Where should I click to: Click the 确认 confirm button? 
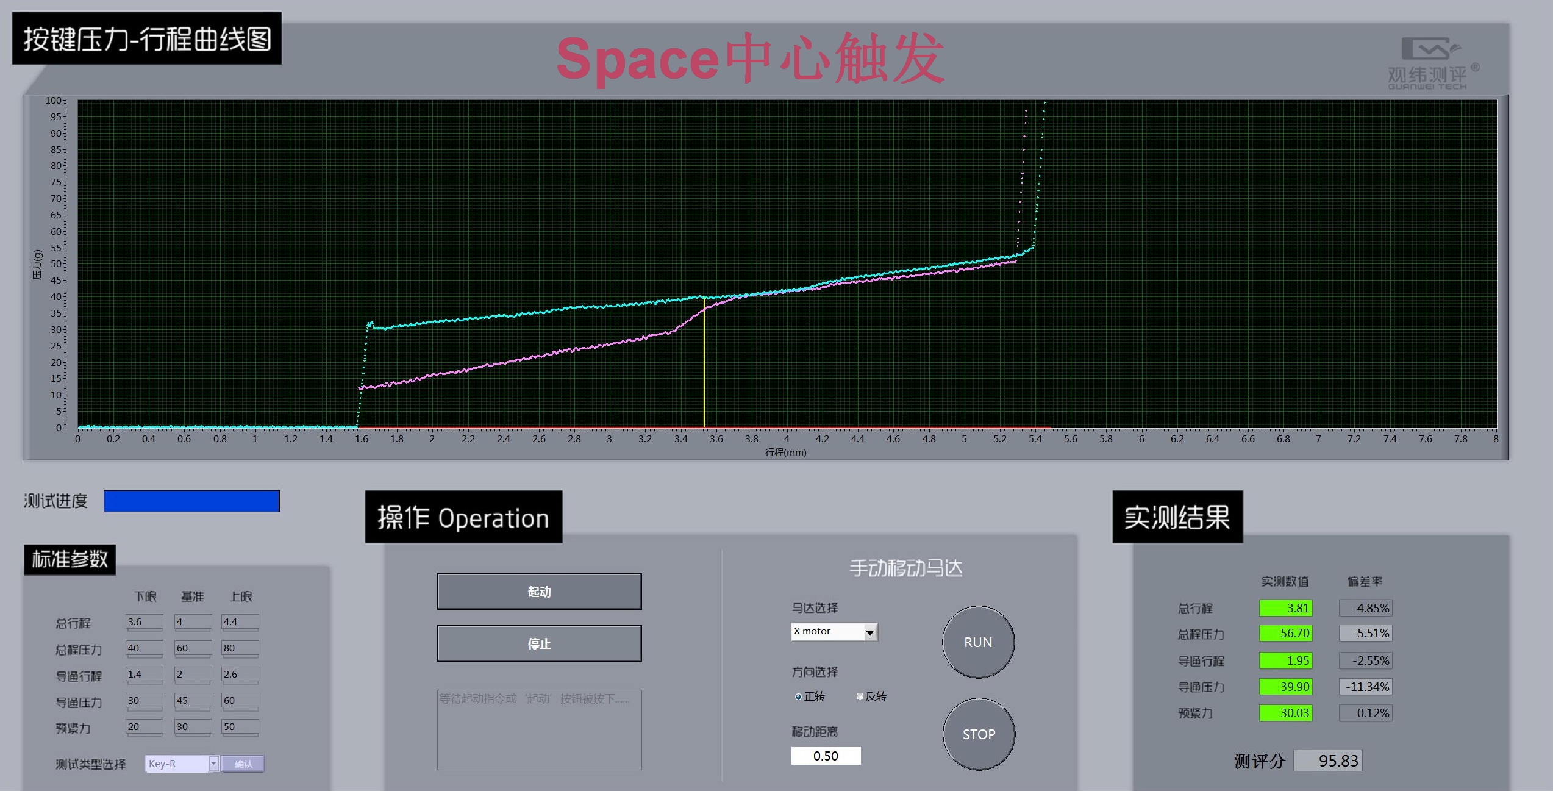(243, 764)
